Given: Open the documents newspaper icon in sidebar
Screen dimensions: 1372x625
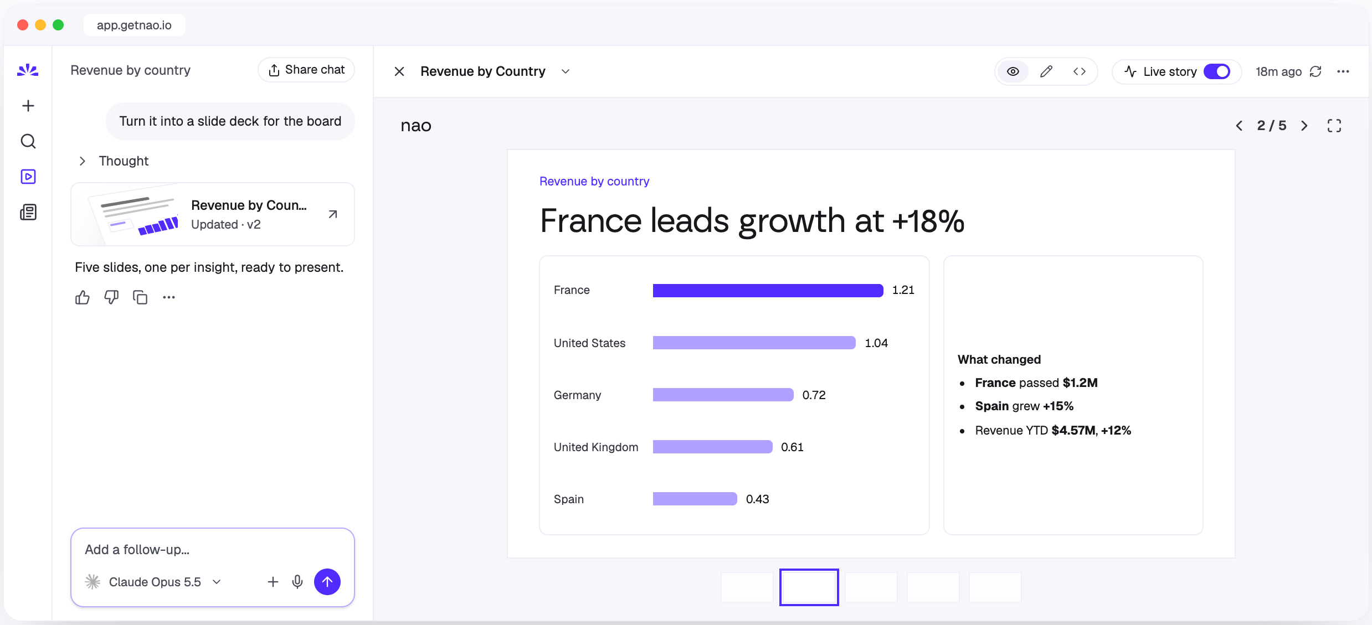Looking at the screenshot, I should 28,212.
